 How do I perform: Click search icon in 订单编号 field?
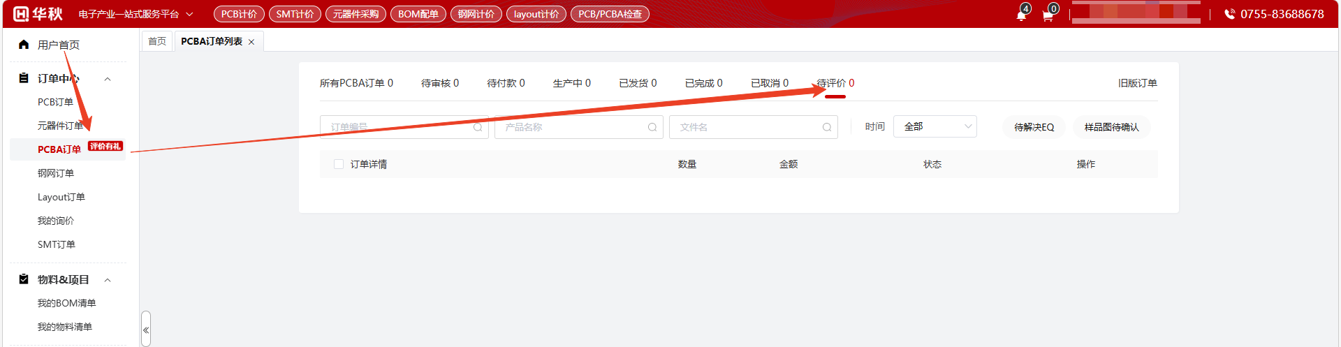click(x=478, y=127)
